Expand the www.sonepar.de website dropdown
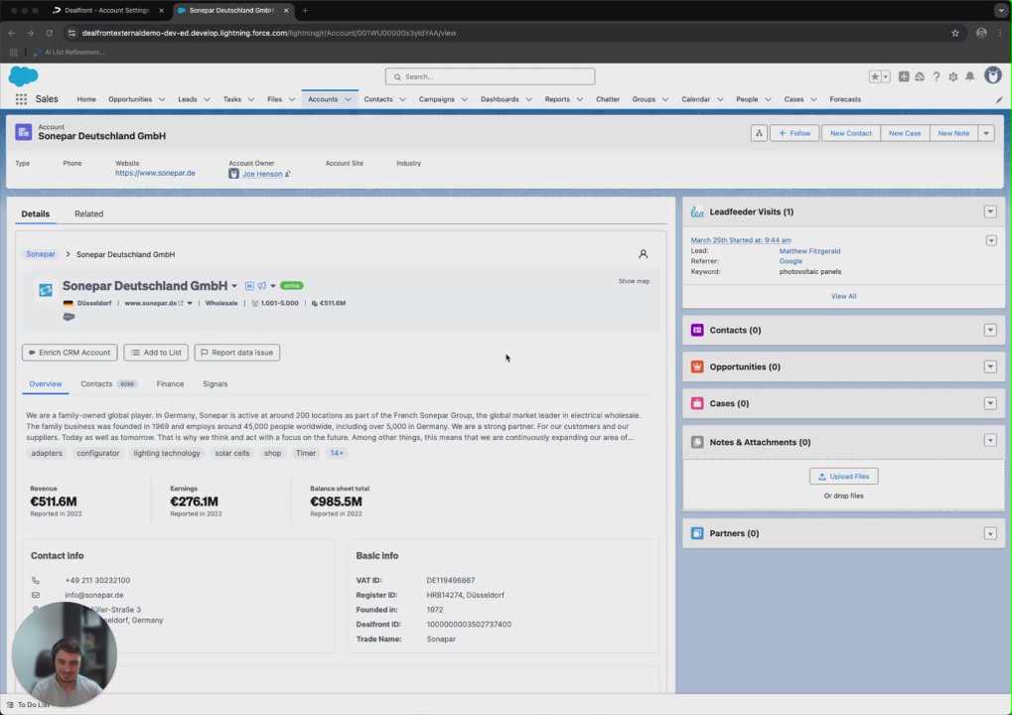This screenshot has height=715, width=1012. point(190,303)
